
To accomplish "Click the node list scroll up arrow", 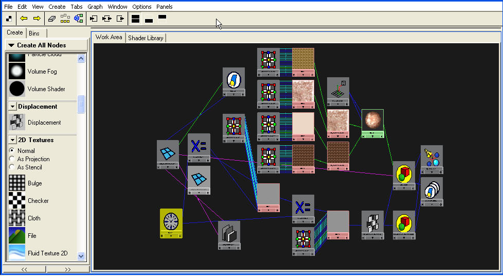I will (x=81, y=59).
